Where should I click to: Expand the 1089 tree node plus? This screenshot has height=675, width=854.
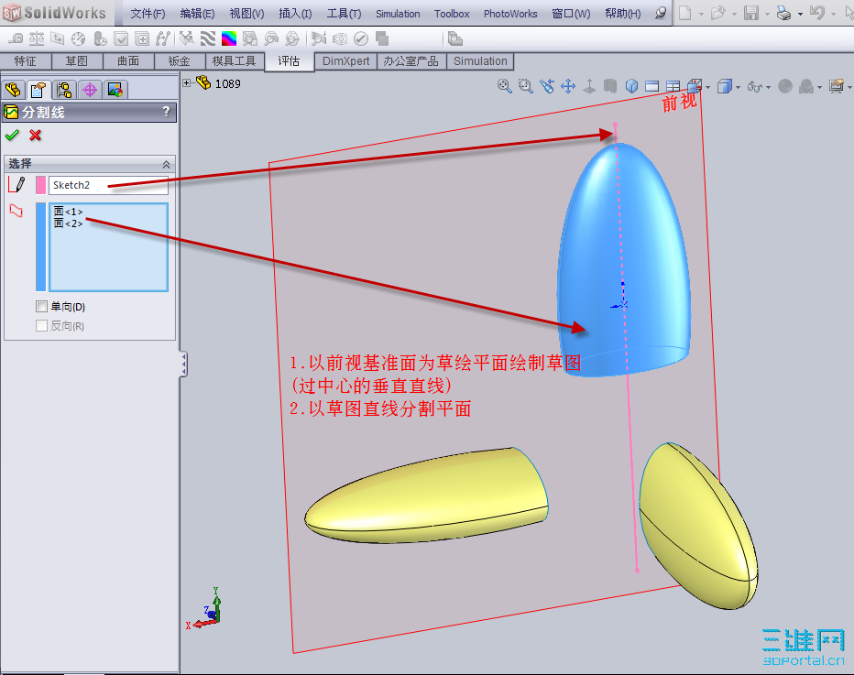[x=187, y=82]
